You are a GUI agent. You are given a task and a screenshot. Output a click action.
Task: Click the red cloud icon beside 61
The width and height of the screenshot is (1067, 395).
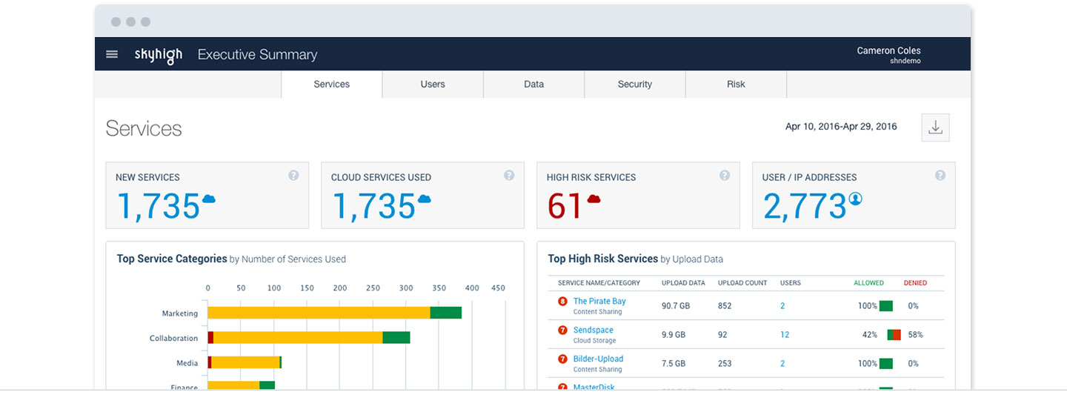pyautogui.click(x=594, y=199)
